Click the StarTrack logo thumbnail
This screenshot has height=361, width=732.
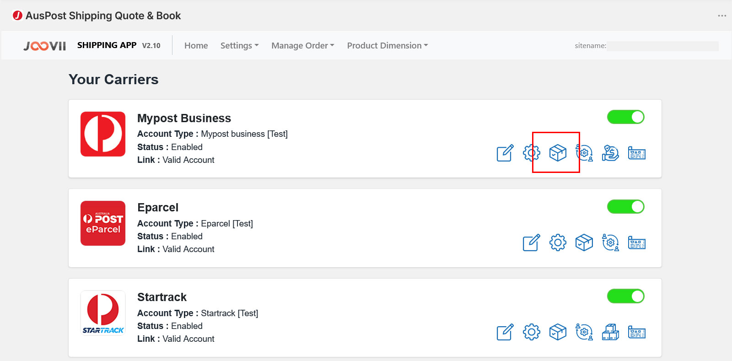(103, 313)
